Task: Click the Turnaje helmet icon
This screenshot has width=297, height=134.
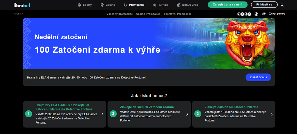Action: (155, 5)
